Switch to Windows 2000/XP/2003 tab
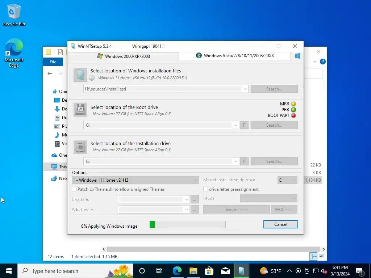 (x=124, y=56)
